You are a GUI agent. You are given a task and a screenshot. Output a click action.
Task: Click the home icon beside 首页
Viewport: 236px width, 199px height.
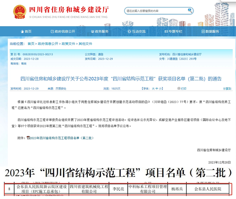click(x=22, y=31)
